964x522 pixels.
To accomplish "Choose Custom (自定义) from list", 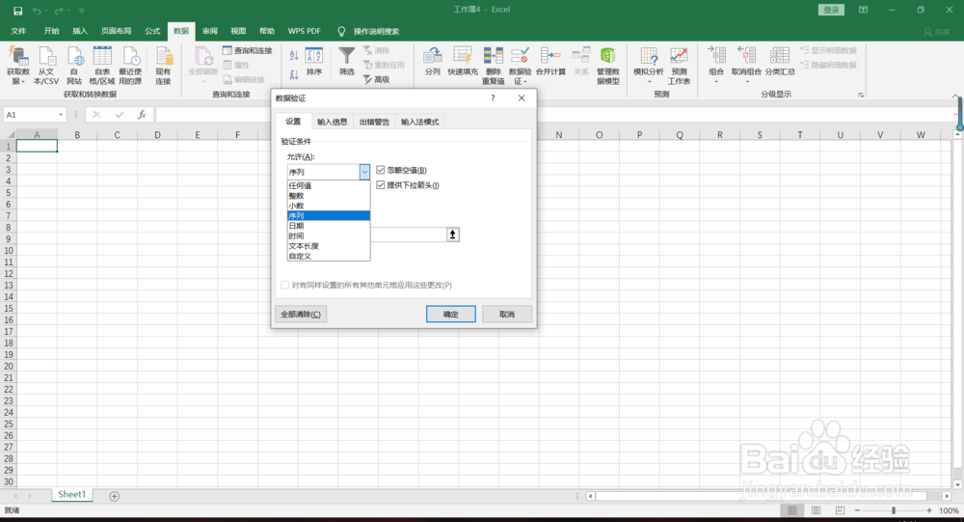I will [329, 256].
